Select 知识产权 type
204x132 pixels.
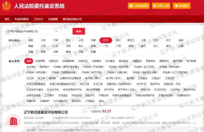click(x=141, y=84)
